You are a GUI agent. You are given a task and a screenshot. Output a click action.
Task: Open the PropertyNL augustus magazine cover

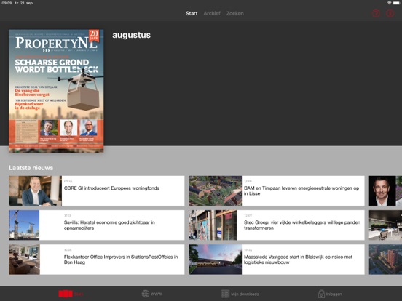tap(56, 91)
